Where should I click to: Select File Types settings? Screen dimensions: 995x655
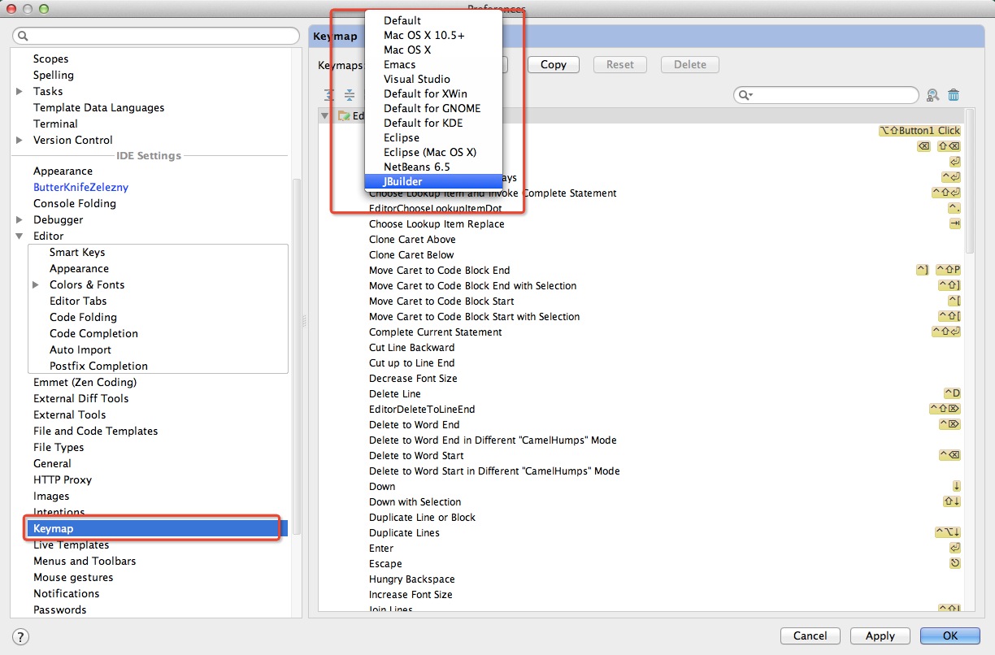point(59,447)
